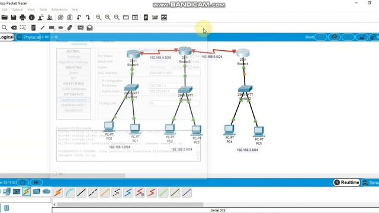The image size is (379, 213).
Task: Launch the Activity Wizard icon
Action: 50,17
